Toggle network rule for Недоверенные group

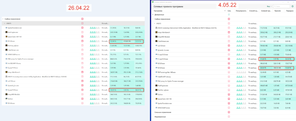tap(229, 117)
